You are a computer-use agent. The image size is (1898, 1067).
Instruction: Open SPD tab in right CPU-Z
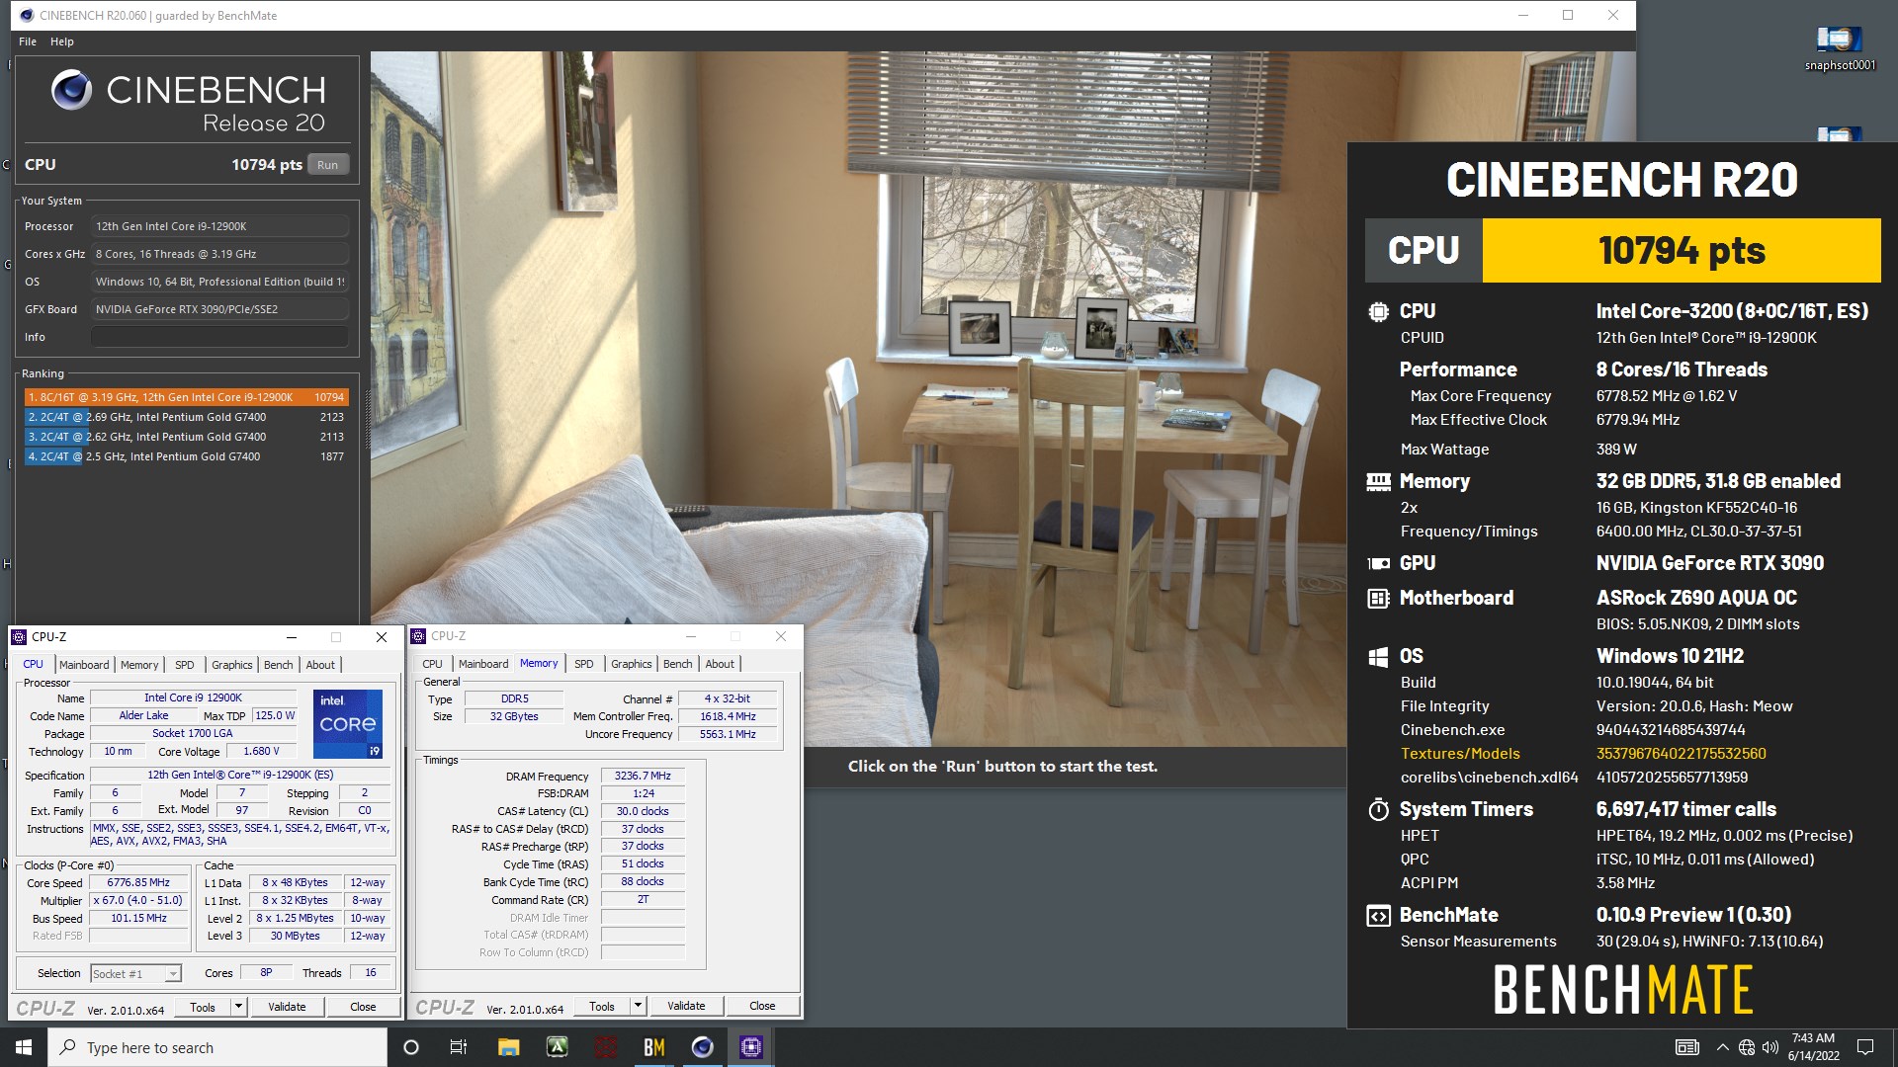coord(584,664)
